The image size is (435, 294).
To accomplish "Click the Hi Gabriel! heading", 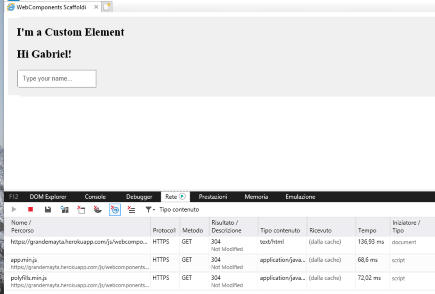I will click(x=44, y=54).
